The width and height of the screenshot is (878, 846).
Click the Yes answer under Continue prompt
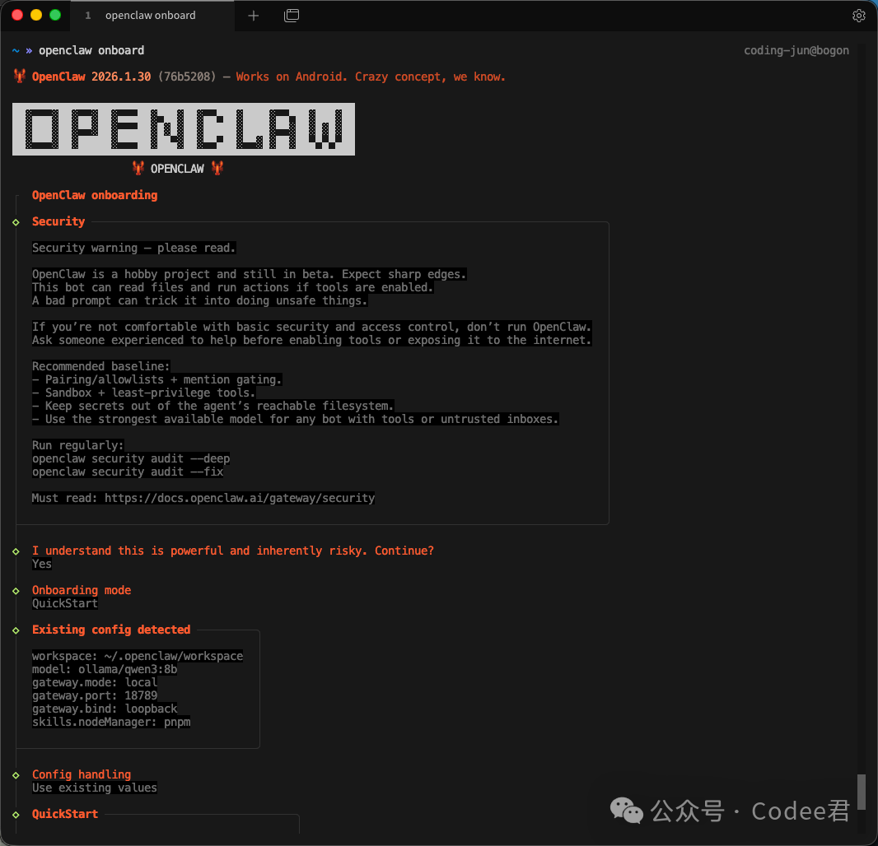(x=42, y=564)
